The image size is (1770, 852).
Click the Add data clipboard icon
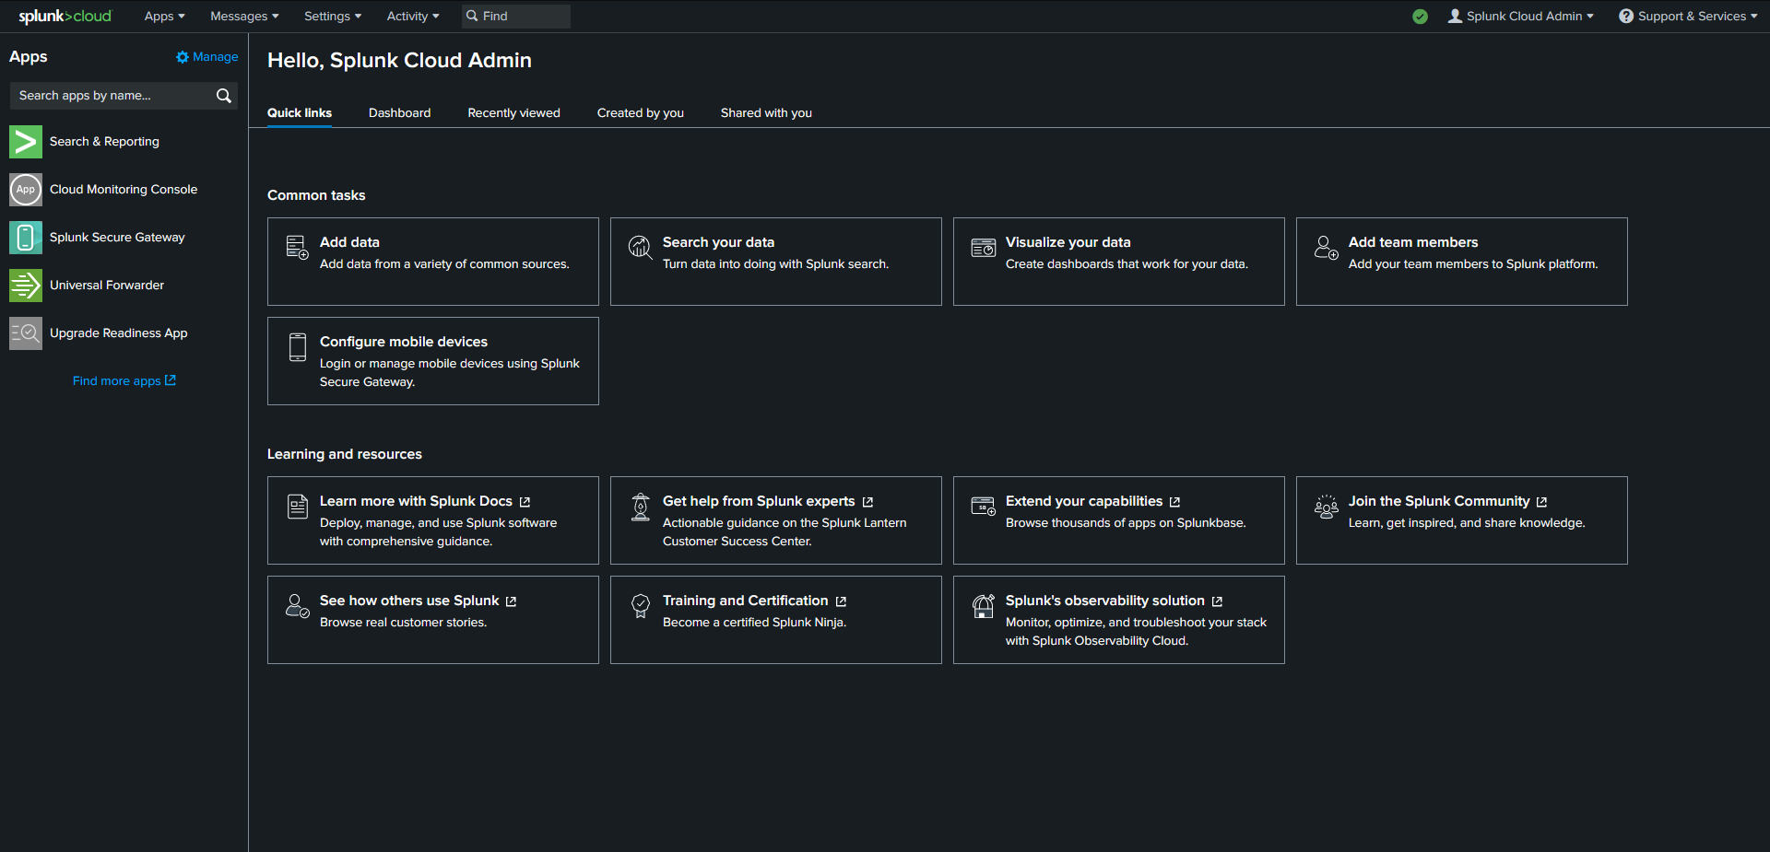296,248
